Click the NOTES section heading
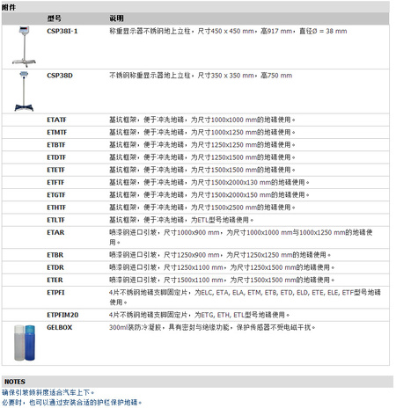Image resolution: width=396 pixels, height=408 pixels. [15, 382]
